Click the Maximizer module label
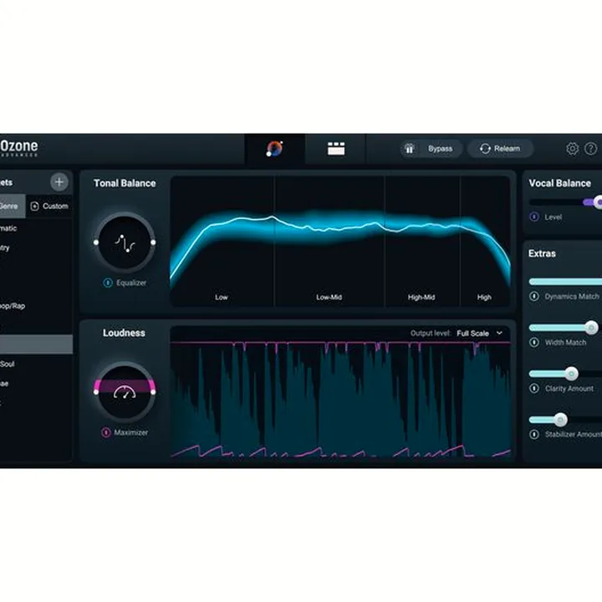This screenshot has height=602, width=602. [131, 433]
